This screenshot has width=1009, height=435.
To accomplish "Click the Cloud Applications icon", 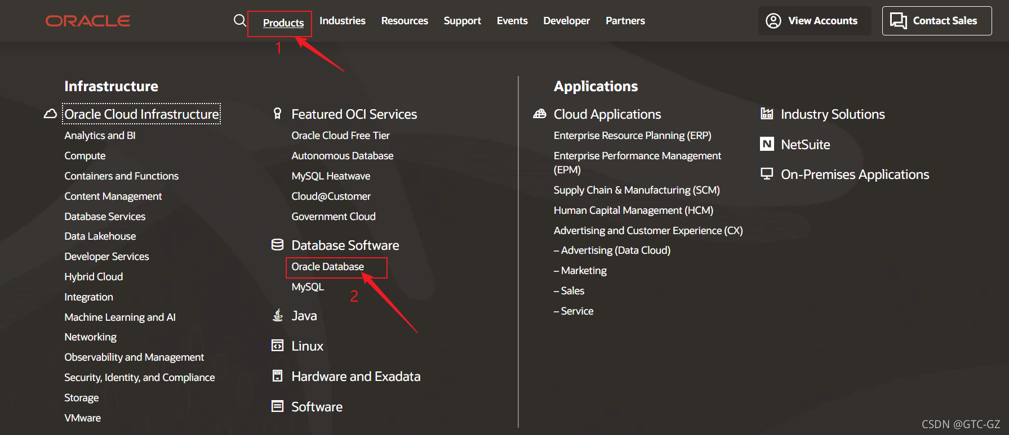I will (540, 114).
